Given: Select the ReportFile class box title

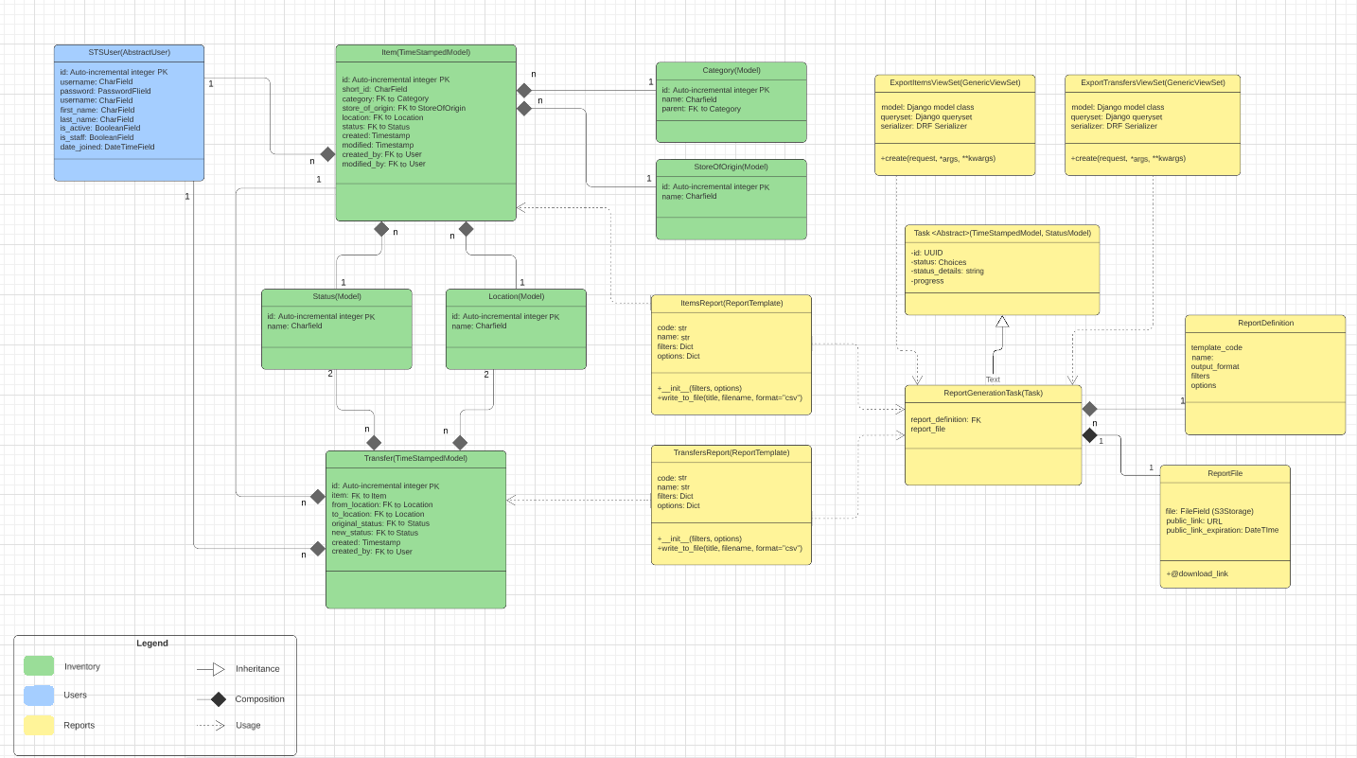Looking at the screenshot, I should tap(1225, 472).
